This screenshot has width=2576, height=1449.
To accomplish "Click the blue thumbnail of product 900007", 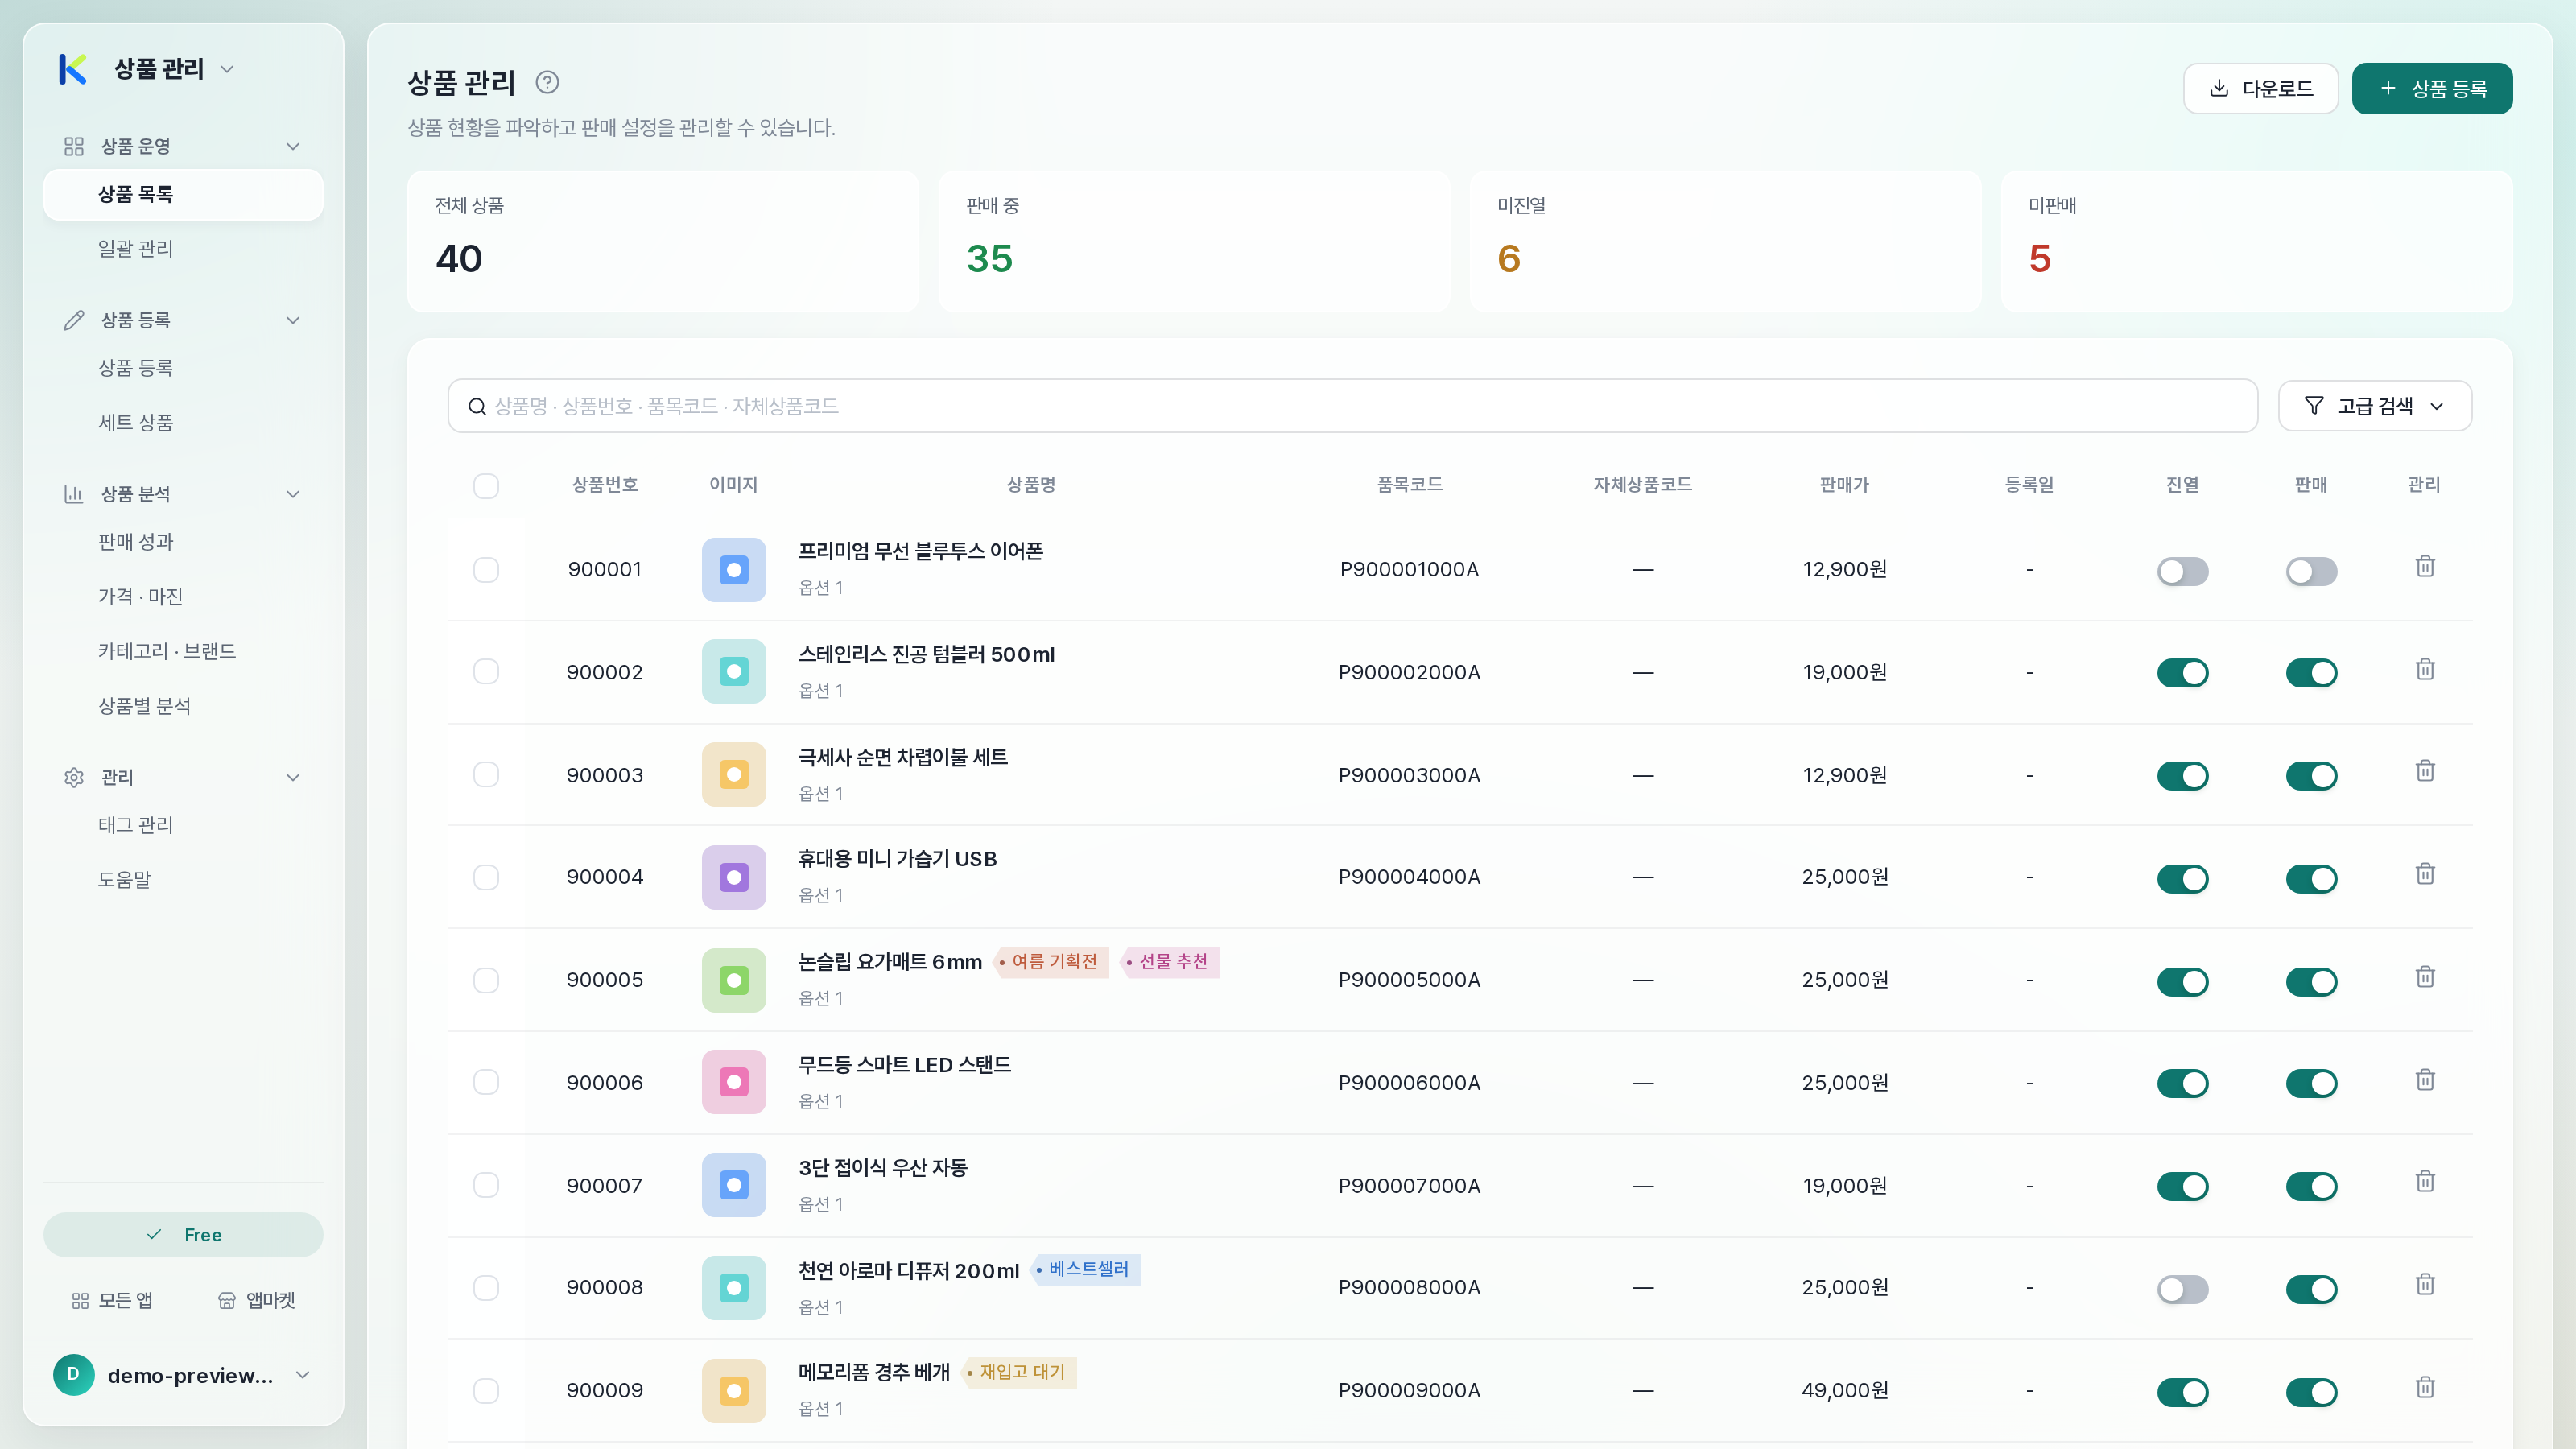I will click(733, 1185).
